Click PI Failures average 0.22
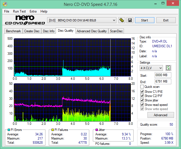The height and width of the screenshot is (149, 181). [x=84, y=134]
